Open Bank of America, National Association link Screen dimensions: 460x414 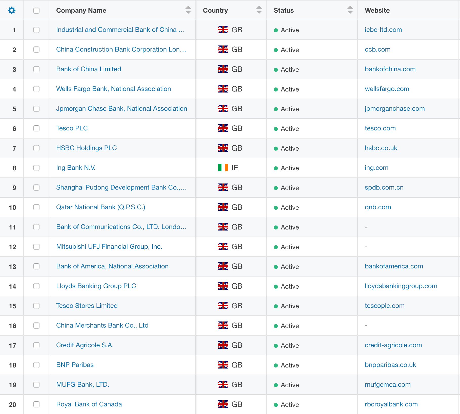coord(112,266)
